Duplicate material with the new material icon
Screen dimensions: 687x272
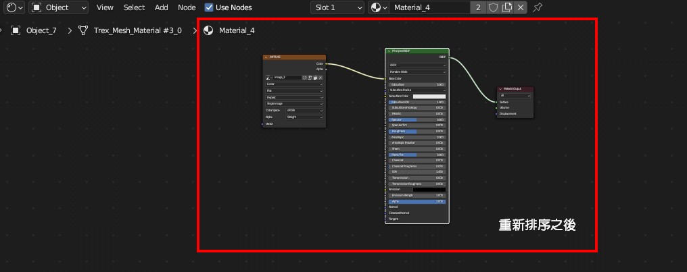point(507,7)
